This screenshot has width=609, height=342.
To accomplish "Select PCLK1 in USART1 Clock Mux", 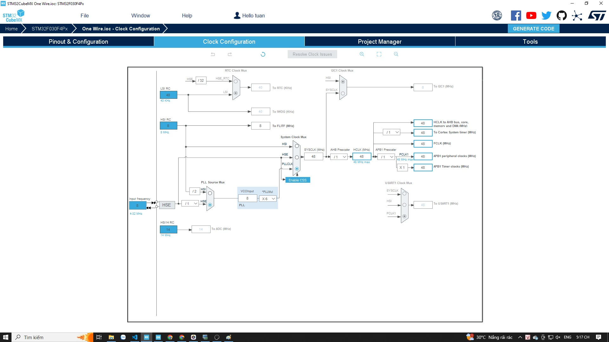I will tap(404, 216).
